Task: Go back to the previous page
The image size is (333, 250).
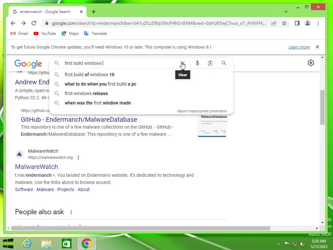Action: point(13,23)
